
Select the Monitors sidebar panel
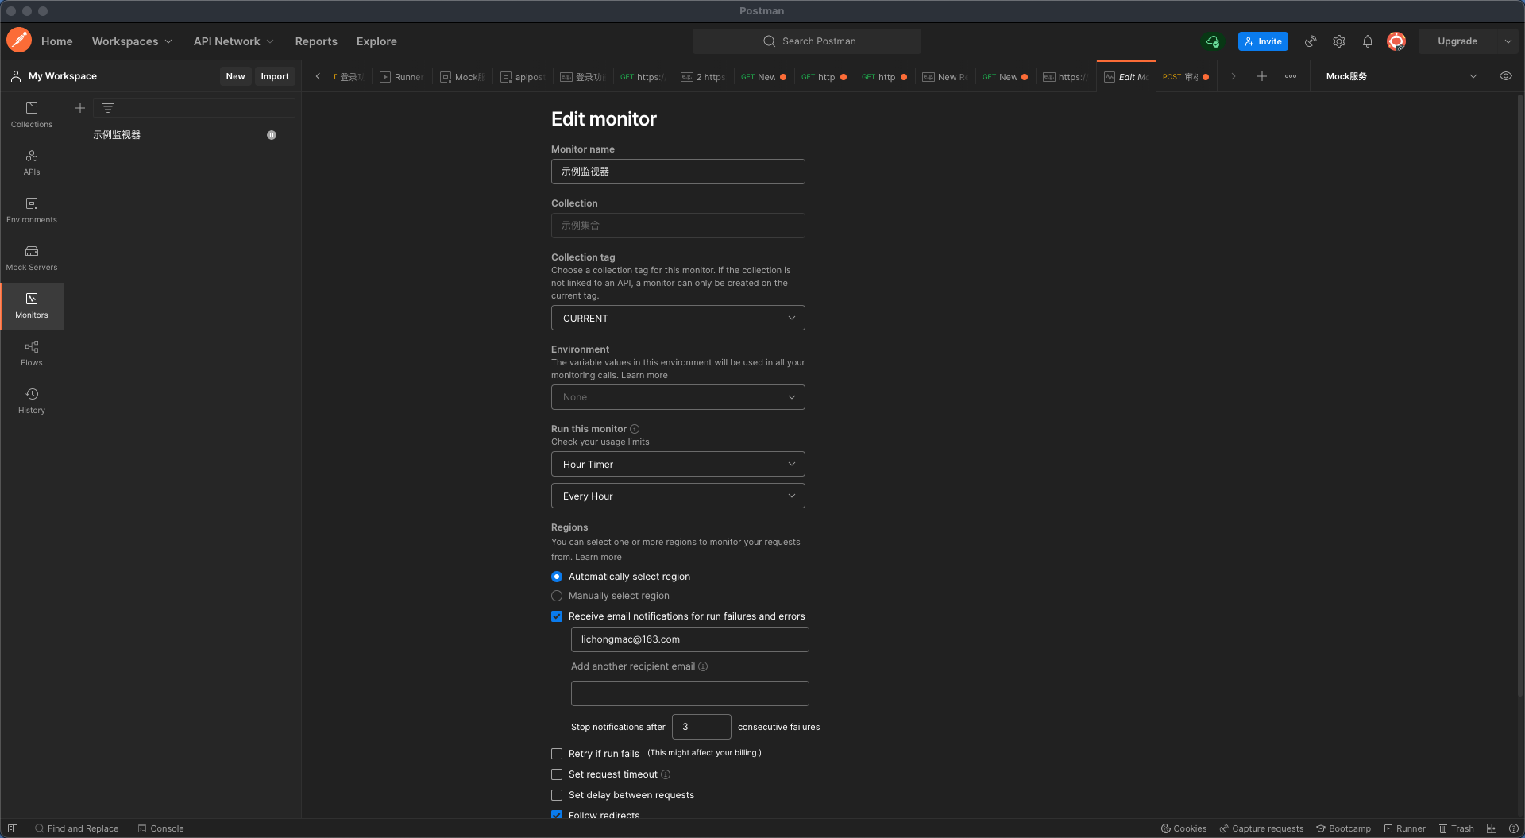[x=32, y=306]
